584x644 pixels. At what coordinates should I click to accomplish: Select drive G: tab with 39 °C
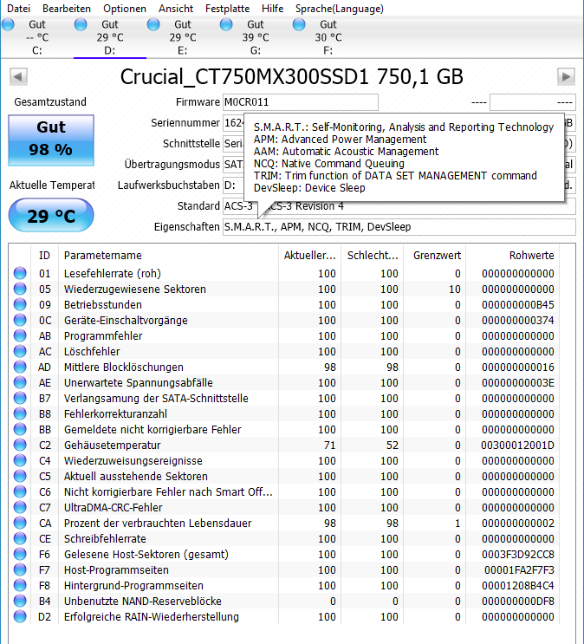[x=255, y=37]
